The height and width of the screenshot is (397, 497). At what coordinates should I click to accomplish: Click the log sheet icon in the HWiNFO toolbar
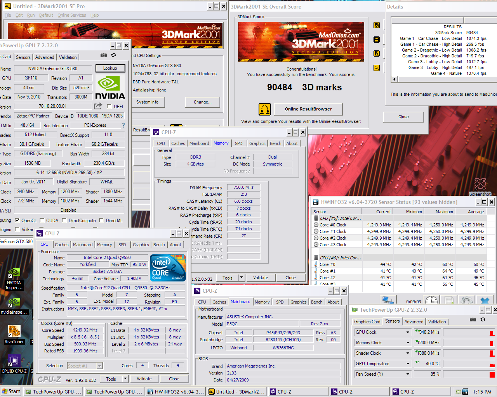click(449, 301)
